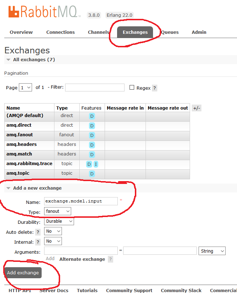This screenshot has width=237, height=301.
Task: Click the D feature badge for amq.topic
Action: click(x=92, y=174)
